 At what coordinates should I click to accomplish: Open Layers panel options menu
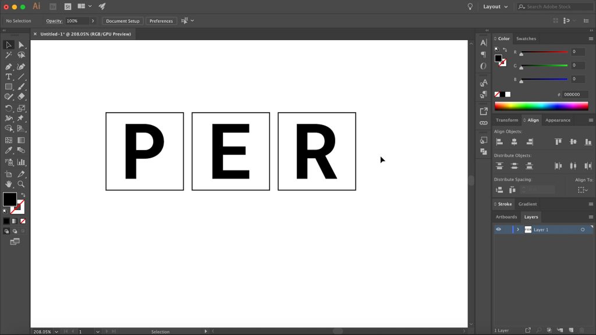pos(591,217)
